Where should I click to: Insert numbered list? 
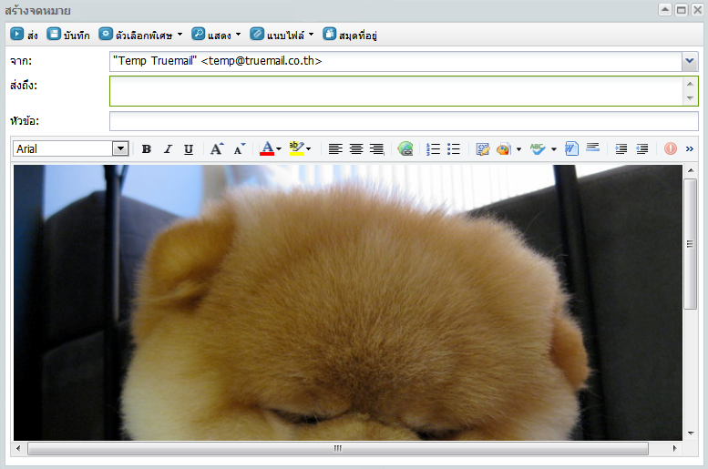pos(433,149)
